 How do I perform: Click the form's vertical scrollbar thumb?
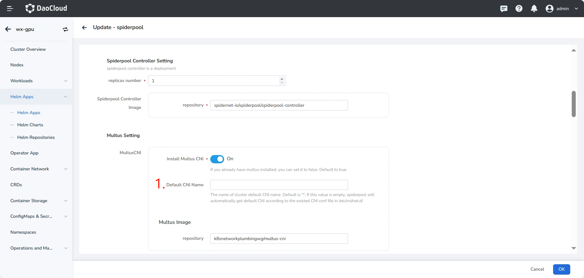tap(574, 104)
